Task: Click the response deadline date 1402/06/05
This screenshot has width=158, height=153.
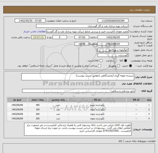Action: point(113,37)
